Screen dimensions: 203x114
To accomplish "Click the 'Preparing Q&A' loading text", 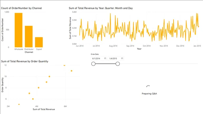I will pyautogui.click(x=149, y=94).
